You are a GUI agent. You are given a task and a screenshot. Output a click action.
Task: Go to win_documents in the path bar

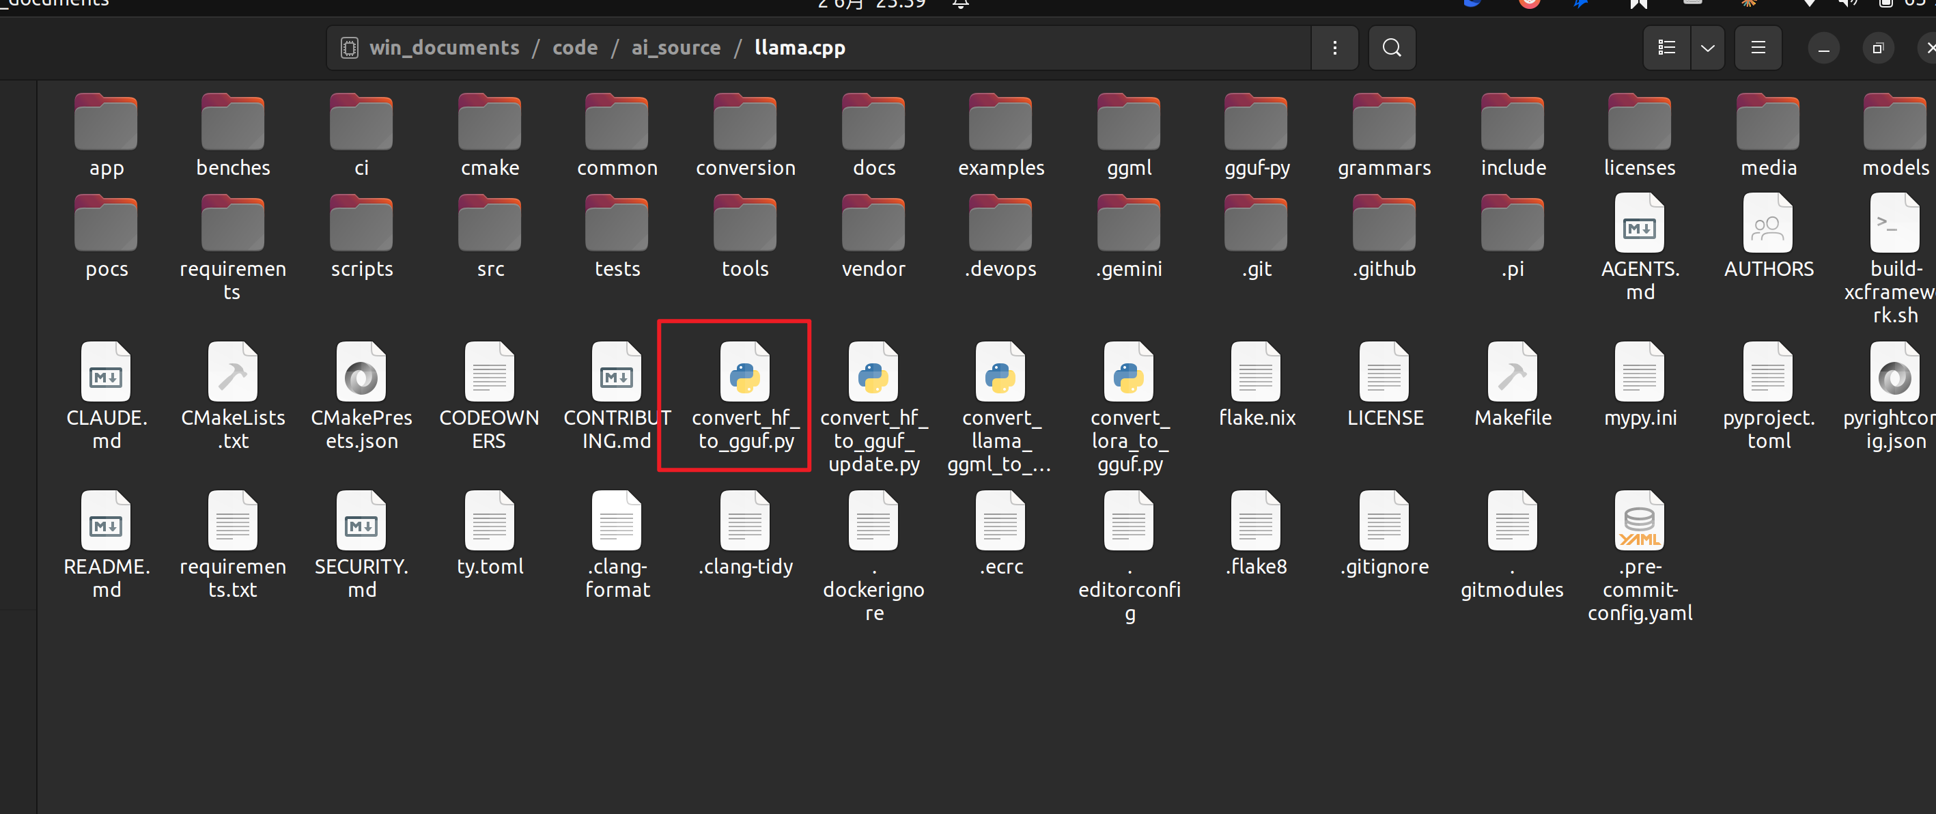click(x=444, y=47)
